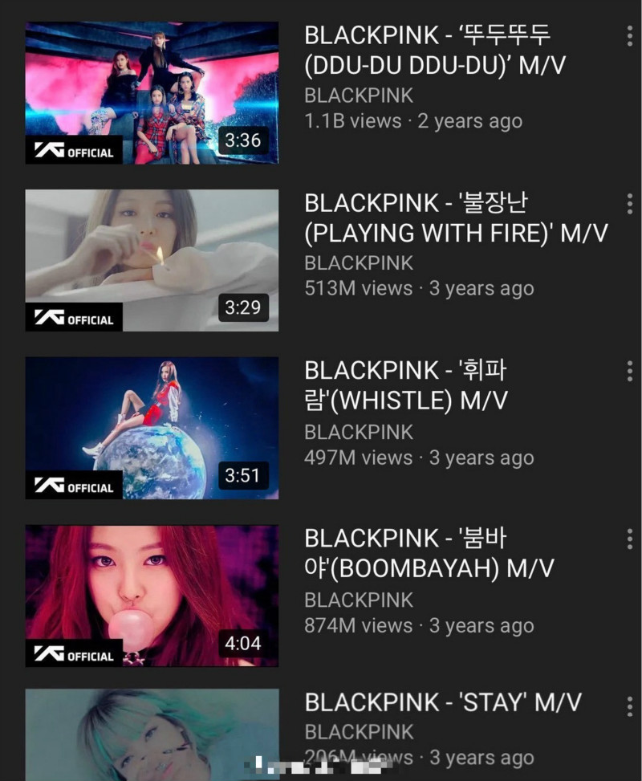Play the Whistle globe thumbnail

click(152, 429)
